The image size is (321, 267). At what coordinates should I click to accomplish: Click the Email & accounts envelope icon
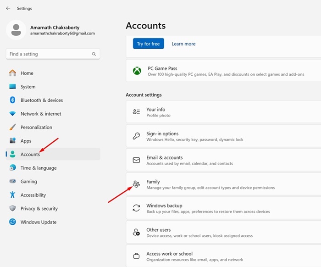point(136,160)
